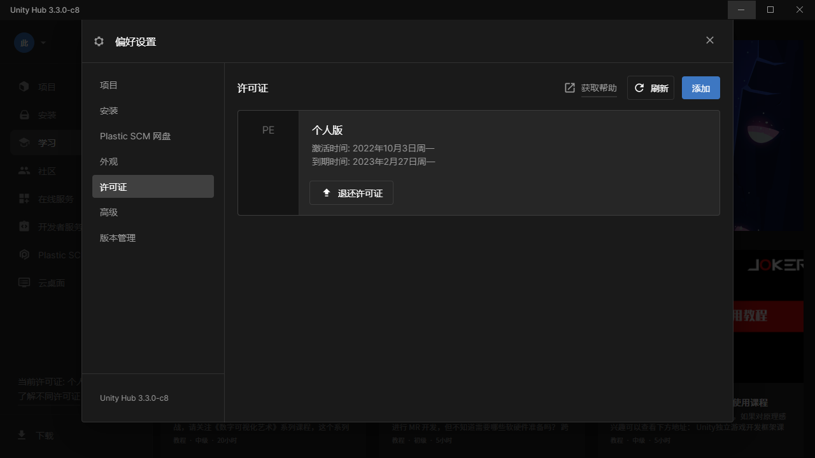Click the 个人版 license title
The height and width of the screenshot is (458, 815).
[327, 130]
